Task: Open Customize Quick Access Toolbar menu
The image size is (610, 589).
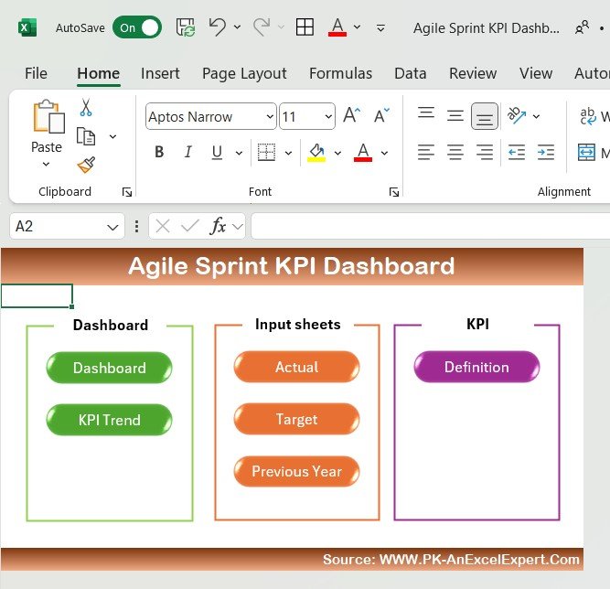Action: (380, 28)
